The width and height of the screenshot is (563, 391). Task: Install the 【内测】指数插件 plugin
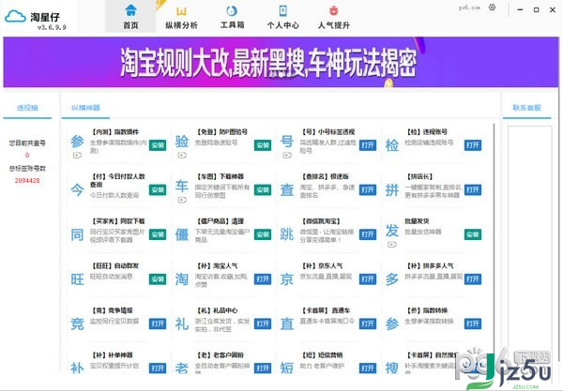(x=158, y=145)
